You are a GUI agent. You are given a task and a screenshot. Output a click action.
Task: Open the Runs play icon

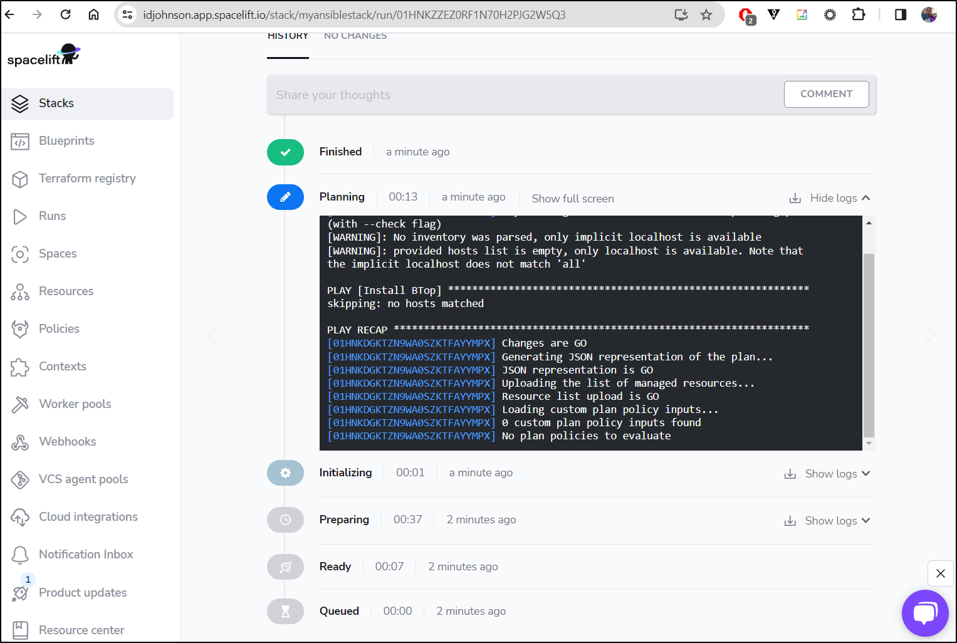pyautogui.click(x=20, y=217)
